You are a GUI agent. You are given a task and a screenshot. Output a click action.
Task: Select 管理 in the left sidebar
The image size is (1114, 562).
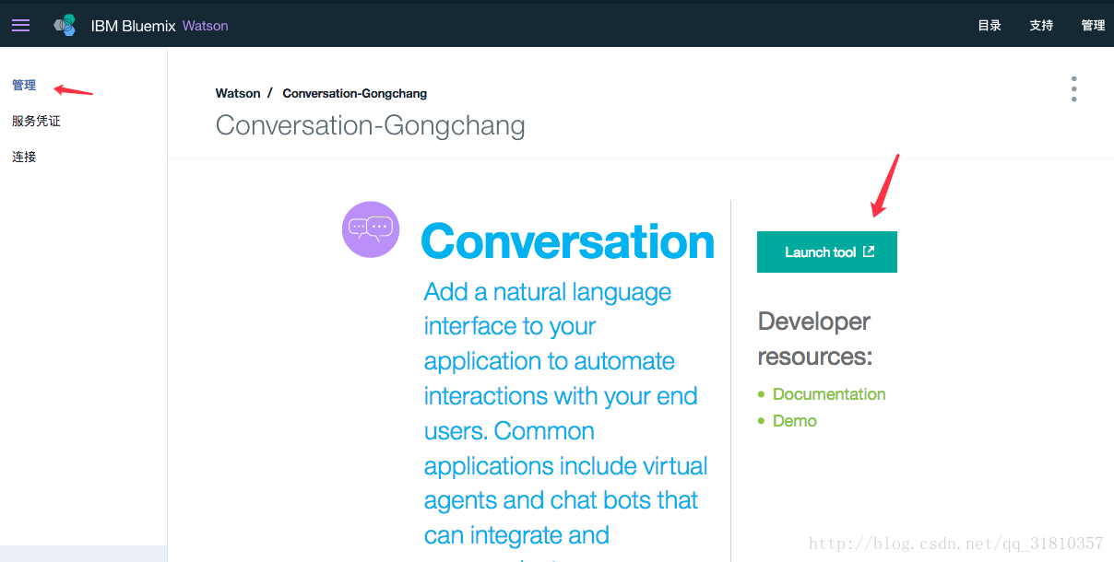pyautogui.click(x=24, y=86)
